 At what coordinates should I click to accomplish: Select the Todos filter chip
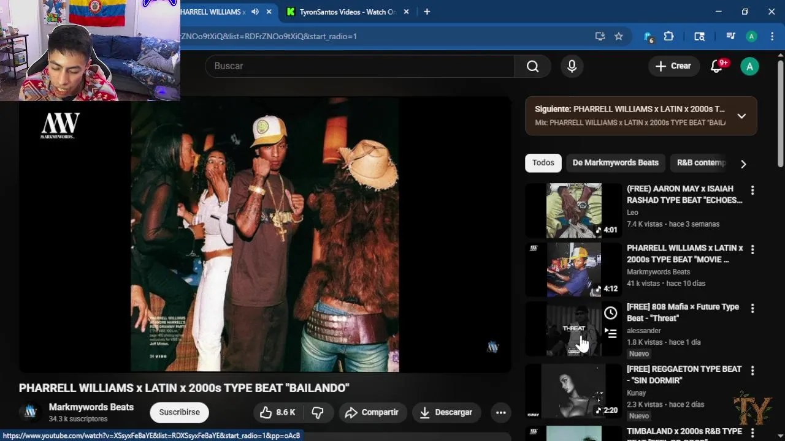(543, 163)
